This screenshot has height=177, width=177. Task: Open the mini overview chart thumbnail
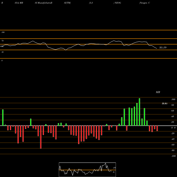tap(87, 170)
